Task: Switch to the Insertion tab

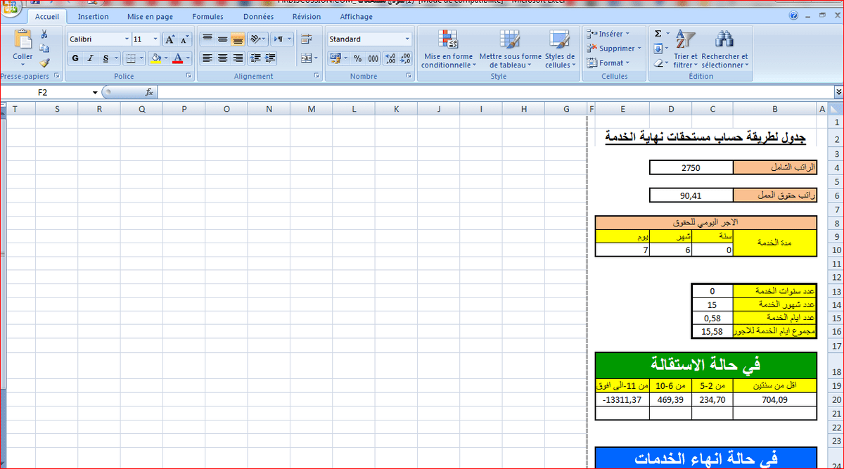Action: coord(93,16)
